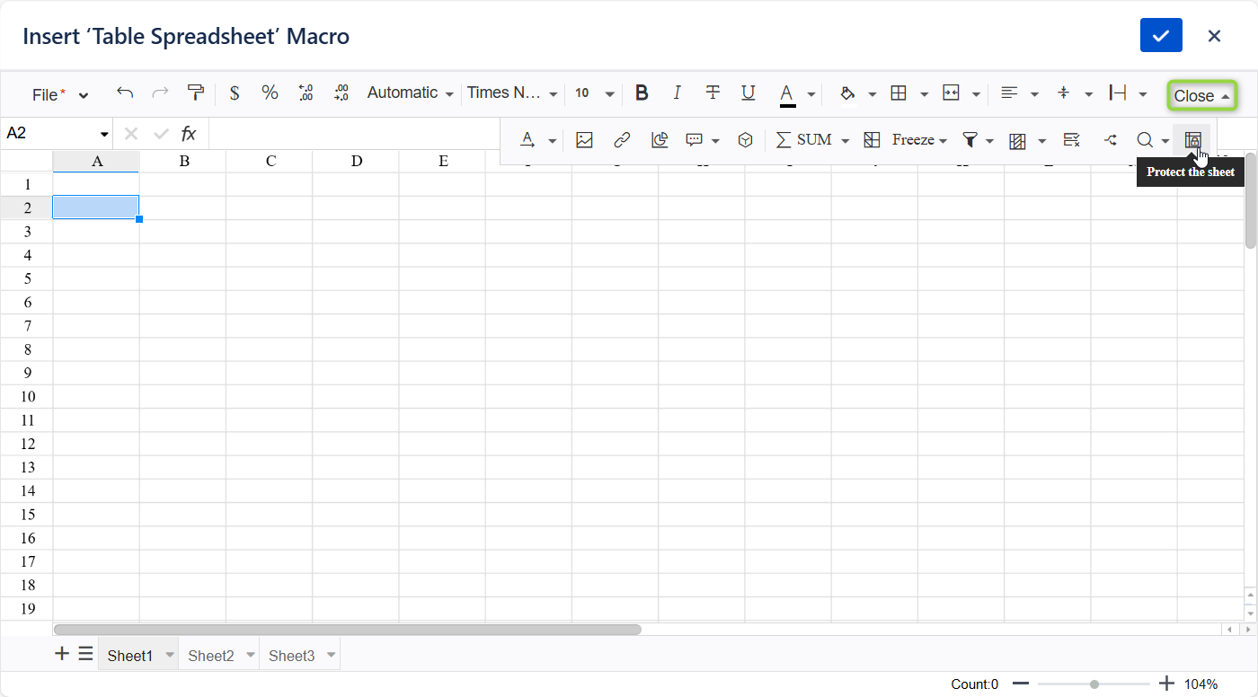
Task: Click the filter funnel icon
Action: tap(970, 140)
